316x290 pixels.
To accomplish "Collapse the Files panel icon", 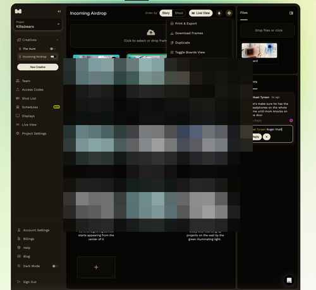I will 291,13.
